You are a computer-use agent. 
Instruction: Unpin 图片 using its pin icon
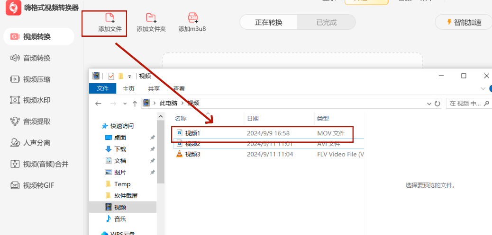[153, 172]
